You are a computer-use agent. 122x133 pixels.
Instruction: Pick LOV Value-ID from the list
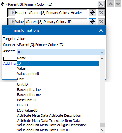(x=58, y=110)
